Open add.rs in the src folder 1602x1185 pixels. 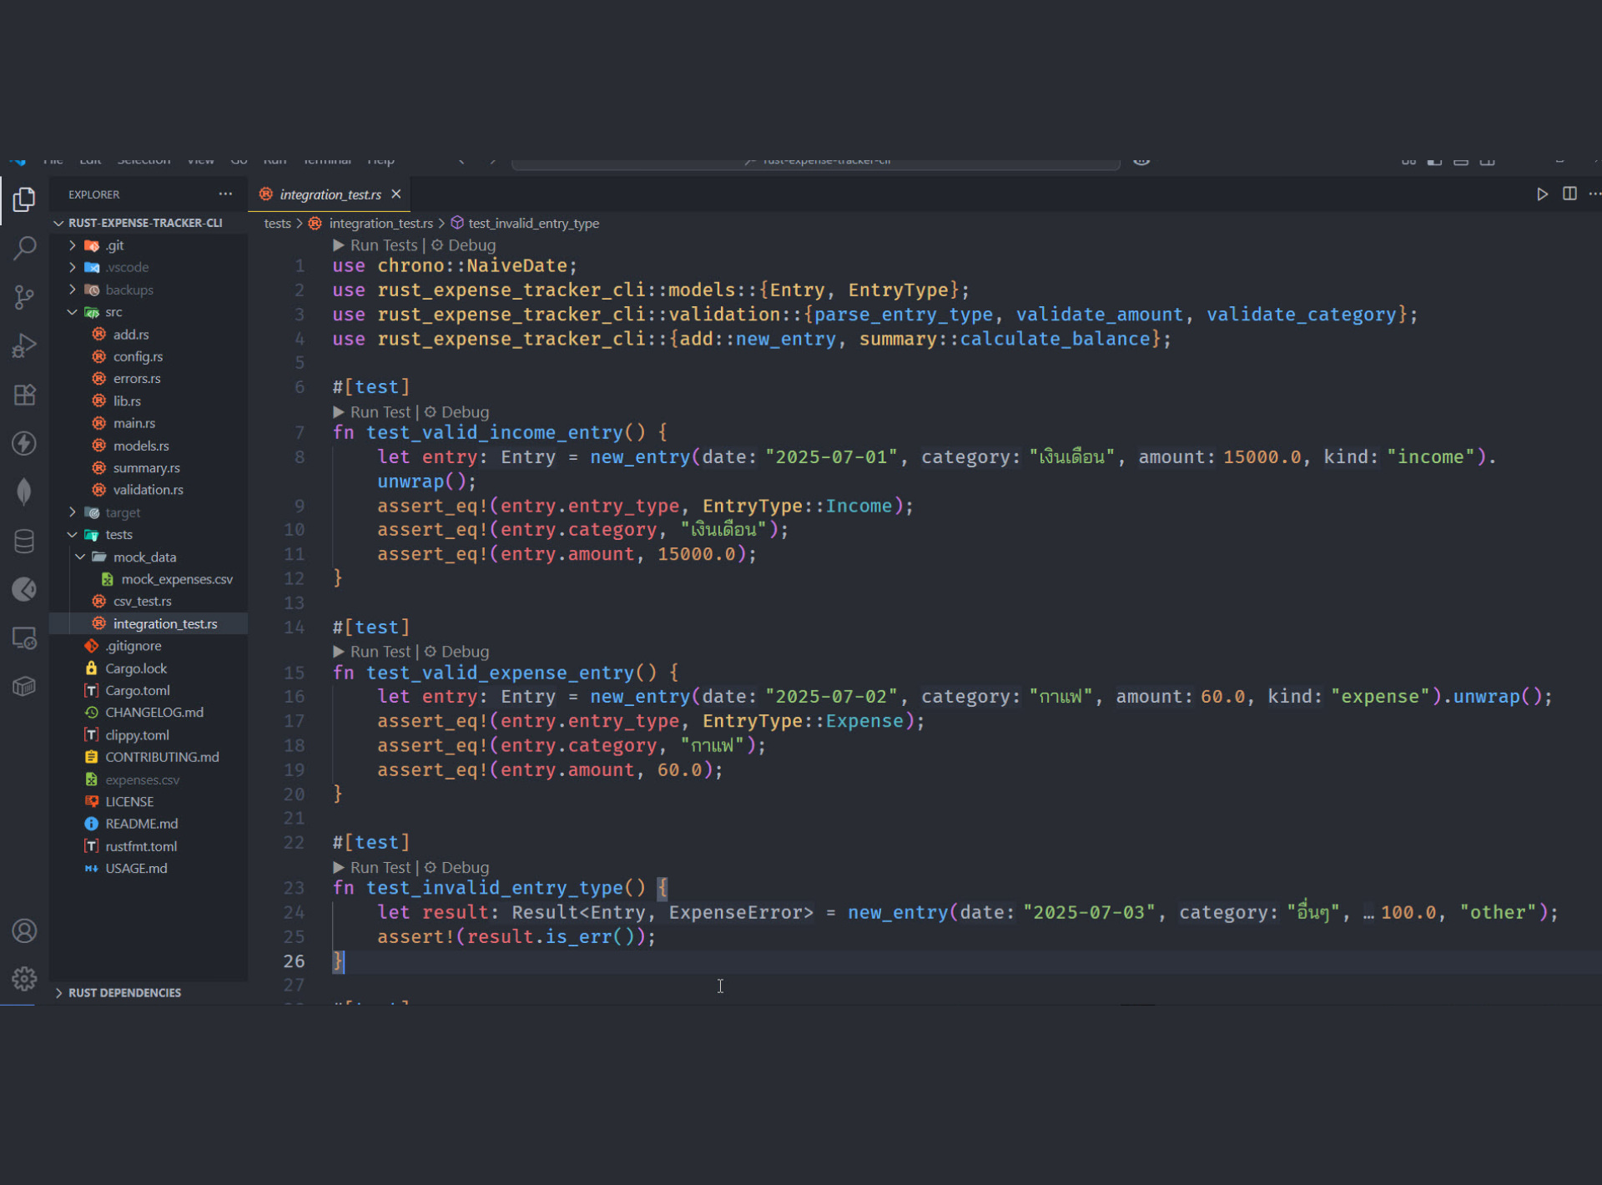tap(131, 334)
